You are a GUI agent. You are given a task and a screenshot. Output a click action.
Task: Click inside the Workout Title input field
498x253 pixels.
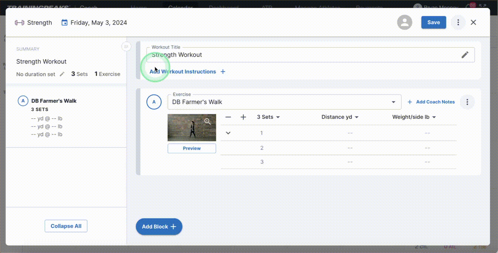[x=265, y=55]
